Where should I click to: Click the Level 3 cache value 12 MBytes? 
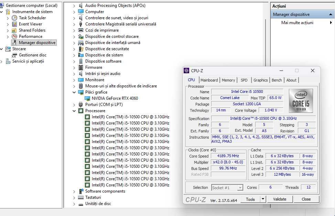(282, 174)
